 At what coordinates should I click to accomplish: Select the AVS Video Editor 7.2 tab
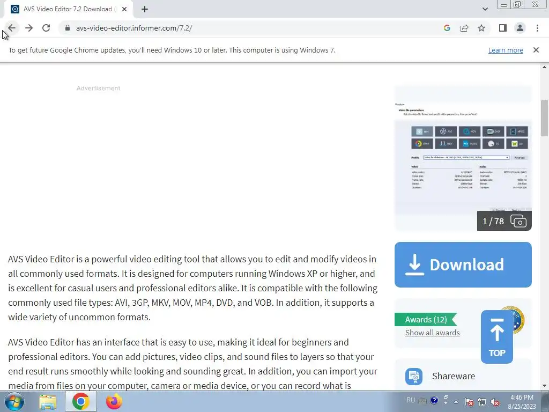pos(68,9)
